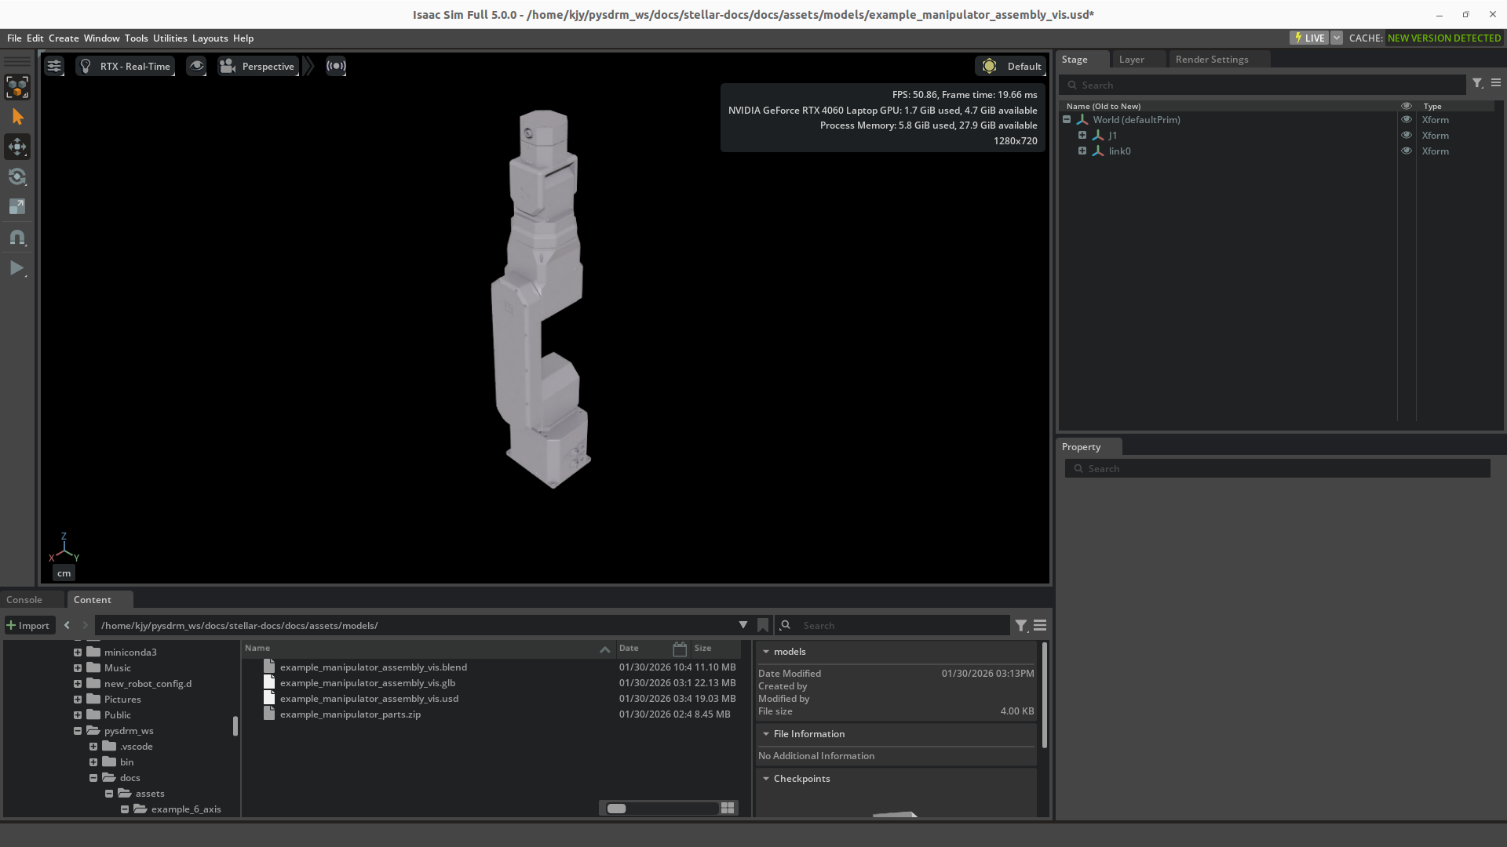Open the Utilities menu
This screenshot has width=1507, height=847.
point(170,38)
